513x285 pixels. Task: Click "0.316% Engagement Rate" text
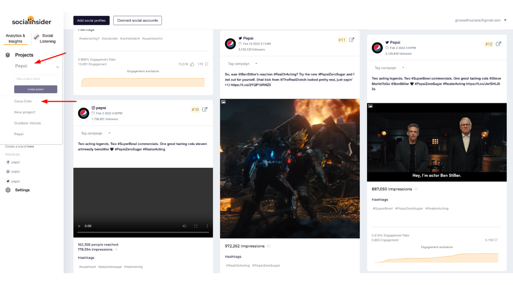coord(390,236)
